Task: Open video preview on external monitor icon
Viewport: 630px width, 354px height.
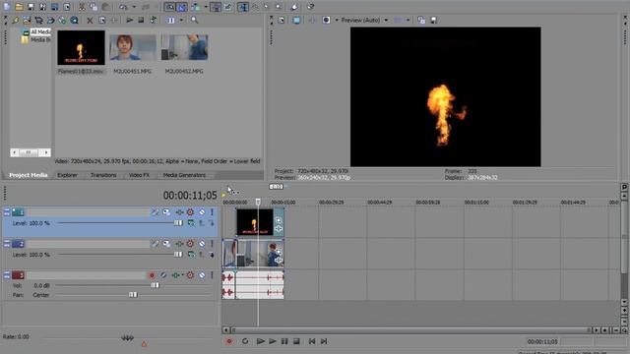Action: click(296, 20)
